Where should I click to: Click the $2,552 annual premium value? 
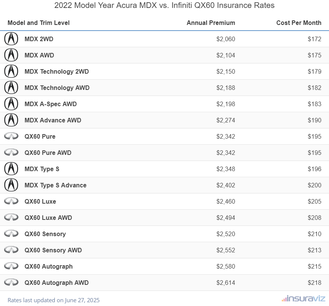226,250
